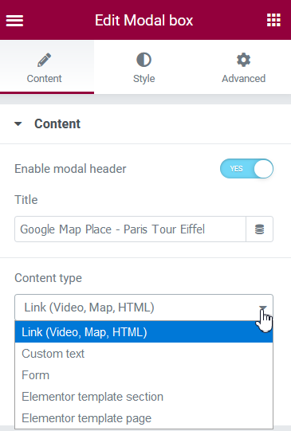Open dynamic tags icon beside Title
The image size is (291, 431).
(x=259, y=229)
